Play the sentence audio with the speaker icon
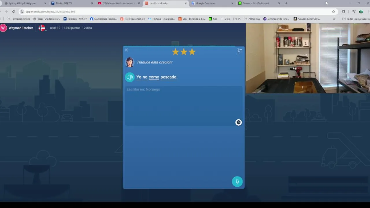The height and width of the screenshot is (208, 370). [130, 77]
